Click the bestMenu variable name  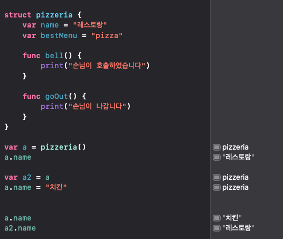pos(59,35)
